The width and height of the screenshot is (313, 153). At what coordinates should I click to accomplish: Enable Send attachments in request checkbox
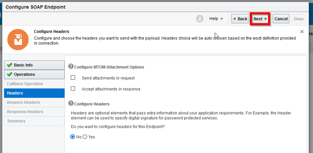coord(73,77)
